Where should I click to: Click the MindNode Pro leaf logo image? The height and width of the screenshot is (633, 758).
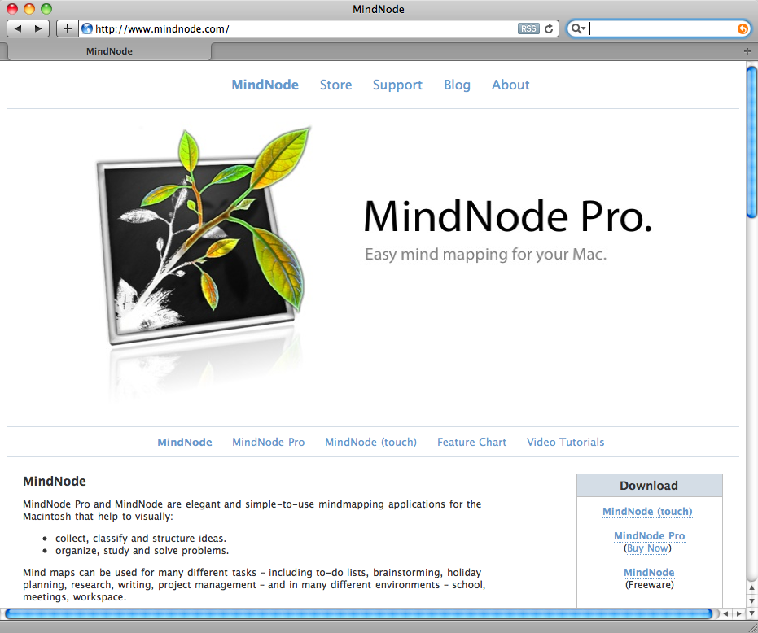pos(203,237)
